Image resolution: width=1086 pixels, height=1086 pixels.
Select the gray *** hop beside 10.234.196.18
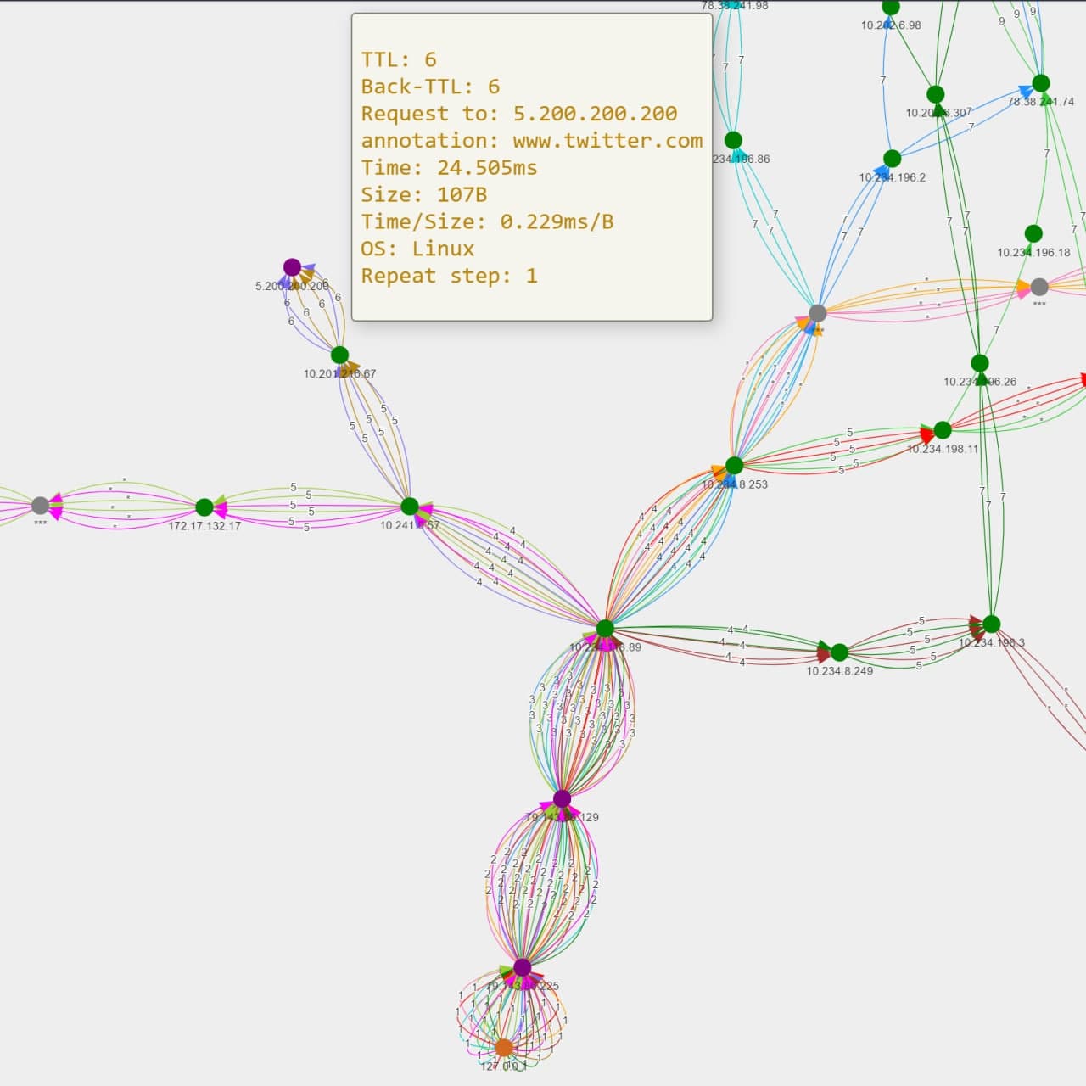coord(1040,287)
